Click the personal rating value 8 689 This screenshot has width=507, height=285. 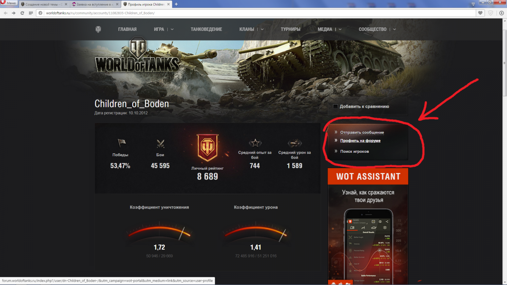(x=207, y=177)
